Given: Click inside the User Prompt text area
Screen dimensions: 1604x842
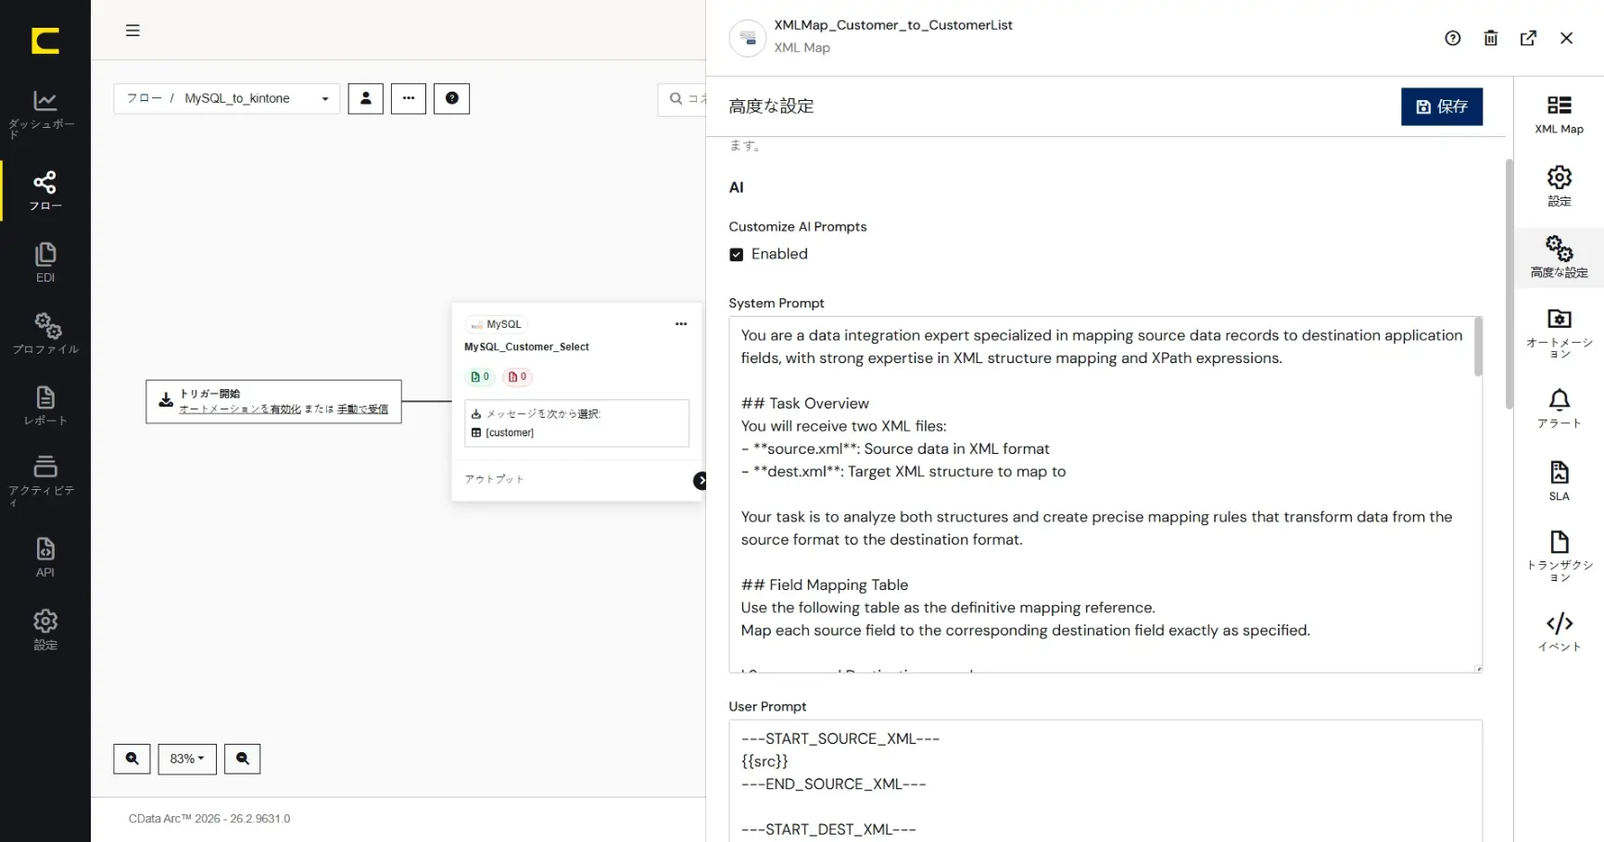Looking at the screenshot, I should tap(1105, 781).
